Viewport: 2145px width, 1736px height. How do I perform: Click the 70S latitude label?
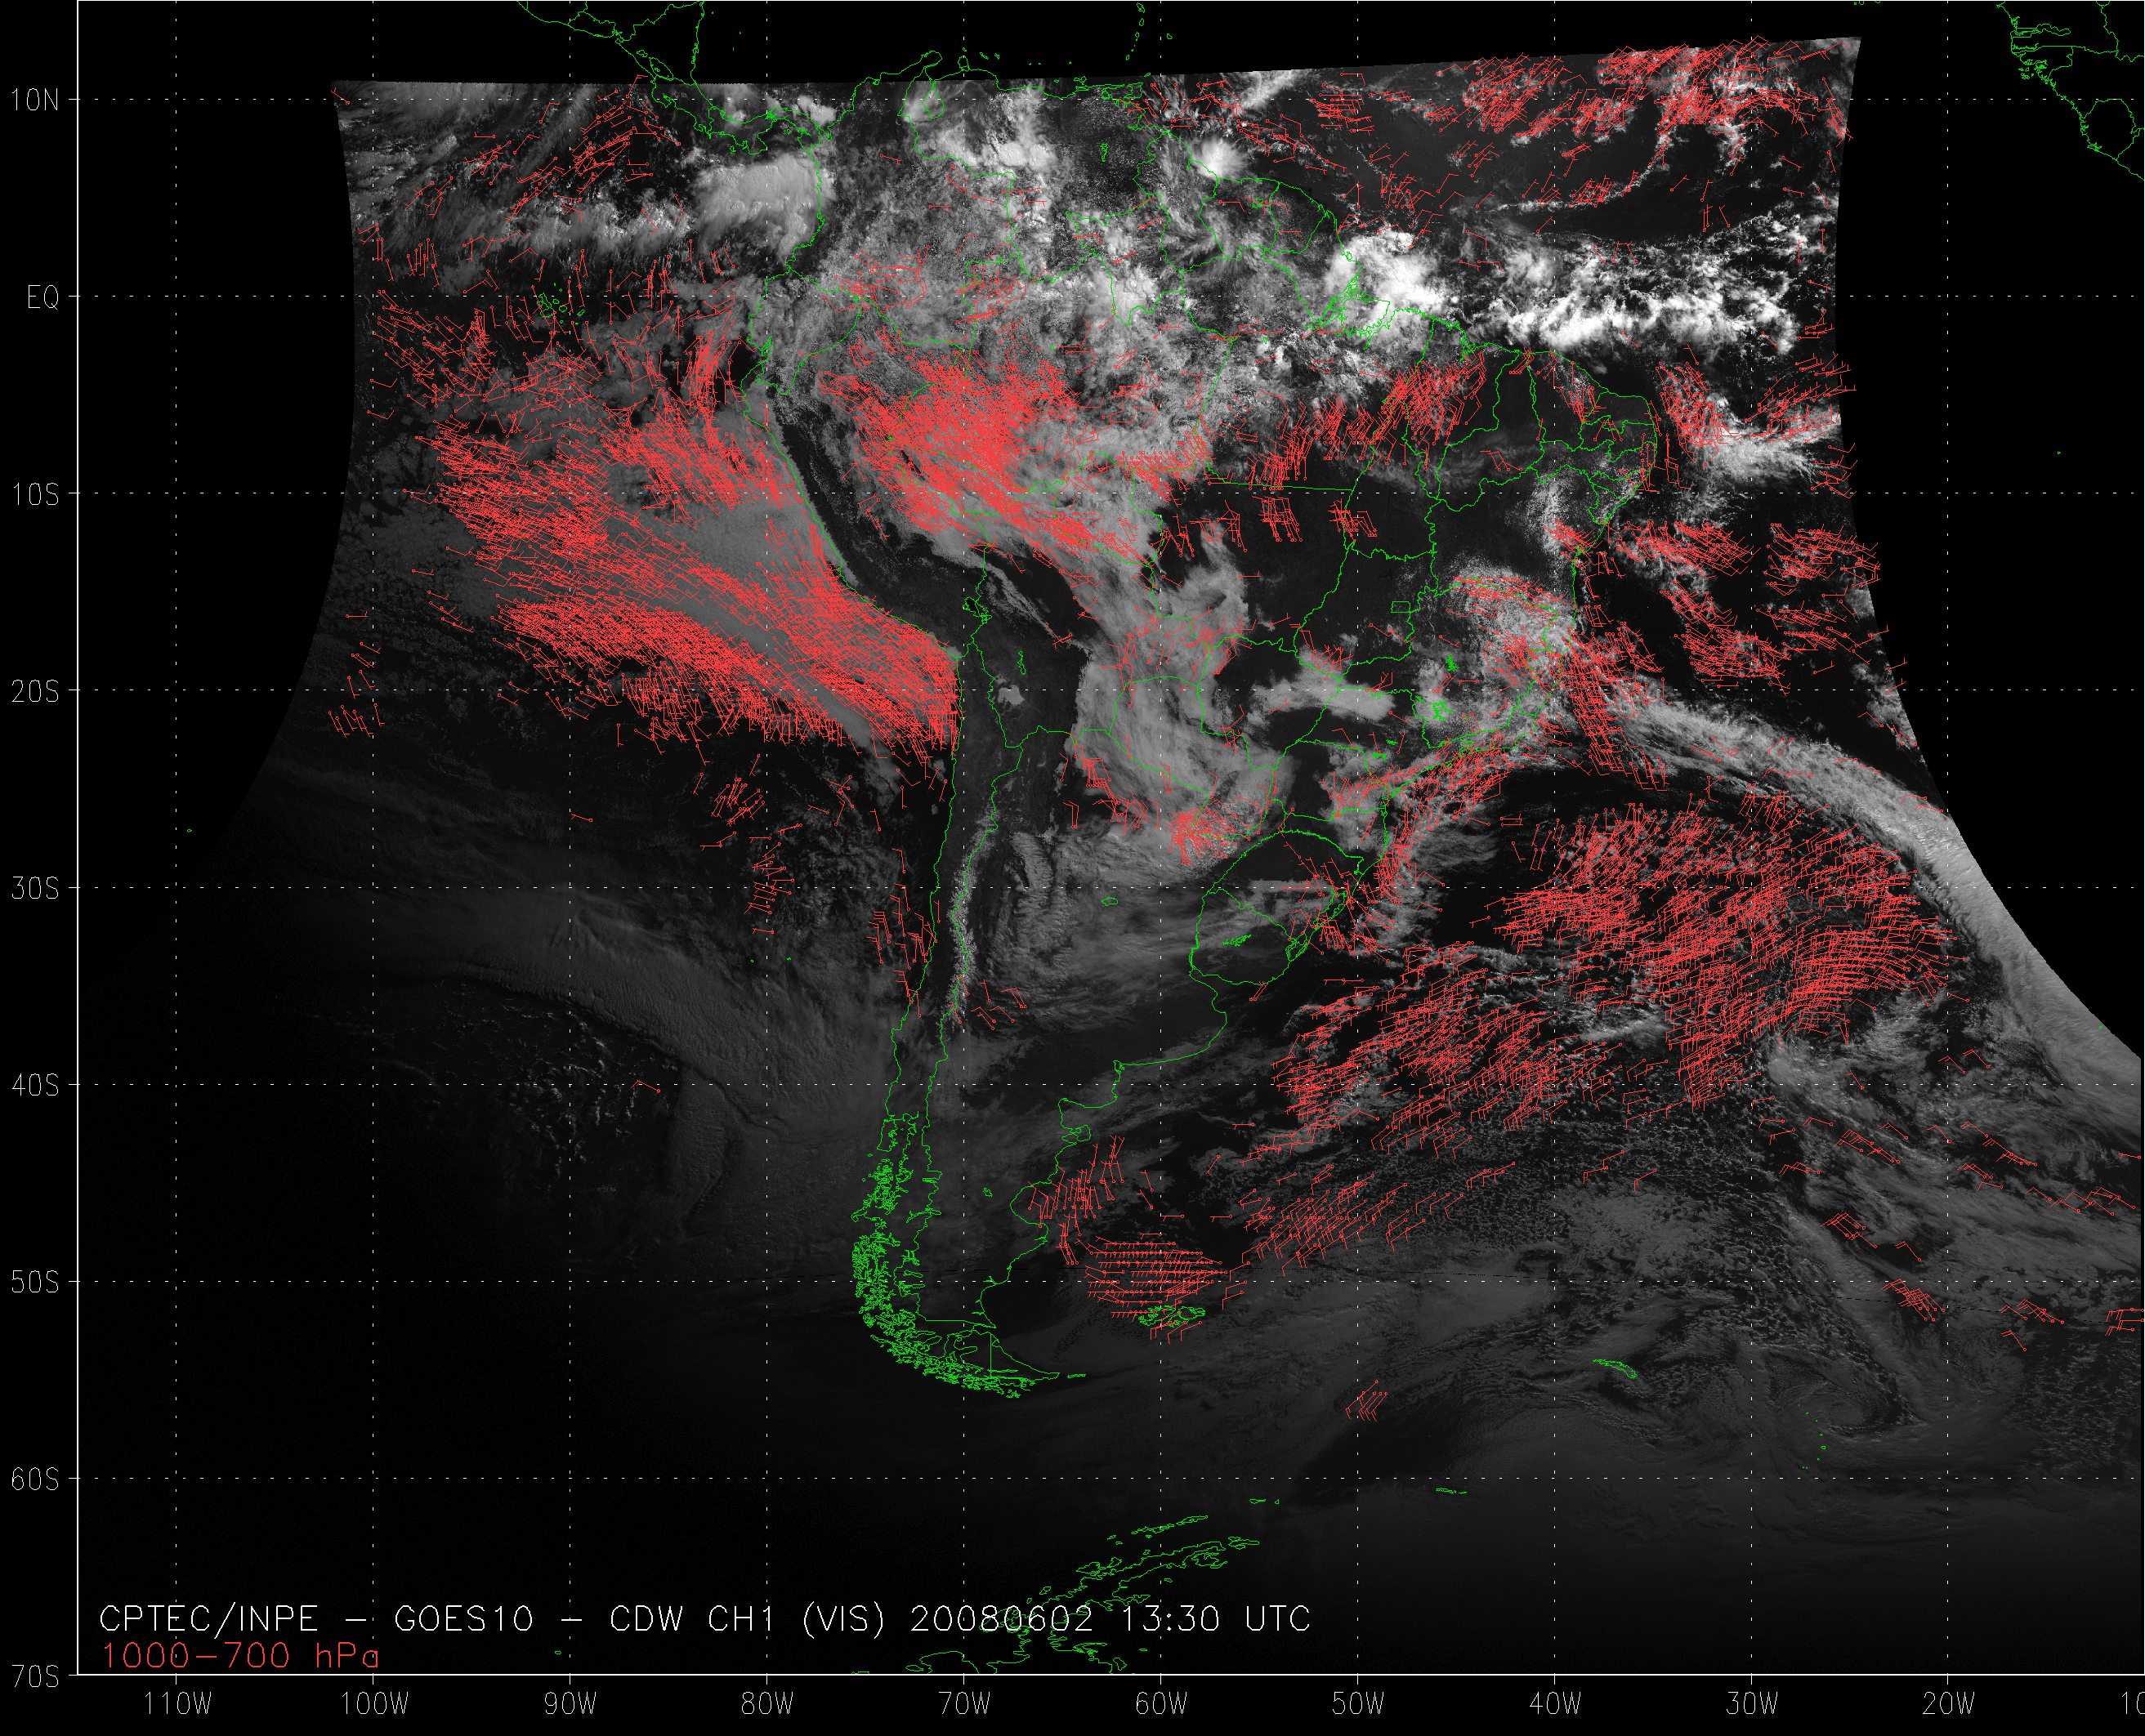click(34, 1677)
